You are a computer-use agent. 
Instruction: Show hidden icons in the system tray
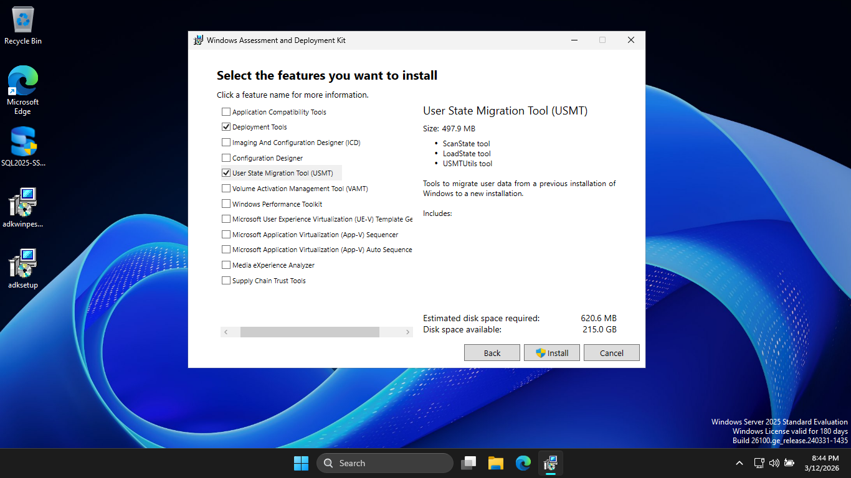coord(739,463)
